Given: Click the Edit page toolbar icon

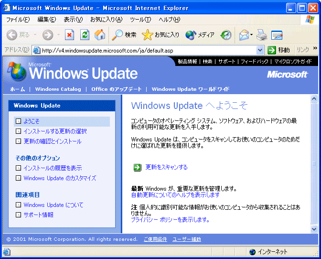Looking at the screenshot, I should (x=277, y=35).
